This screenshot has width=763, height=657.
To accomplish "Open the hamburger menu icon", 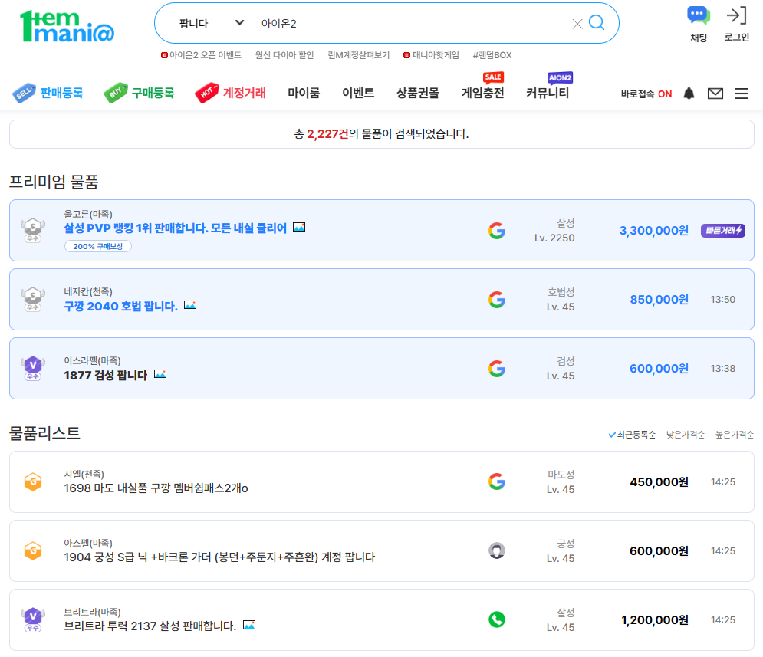I will pyautogui.click(x=741, y=94).
